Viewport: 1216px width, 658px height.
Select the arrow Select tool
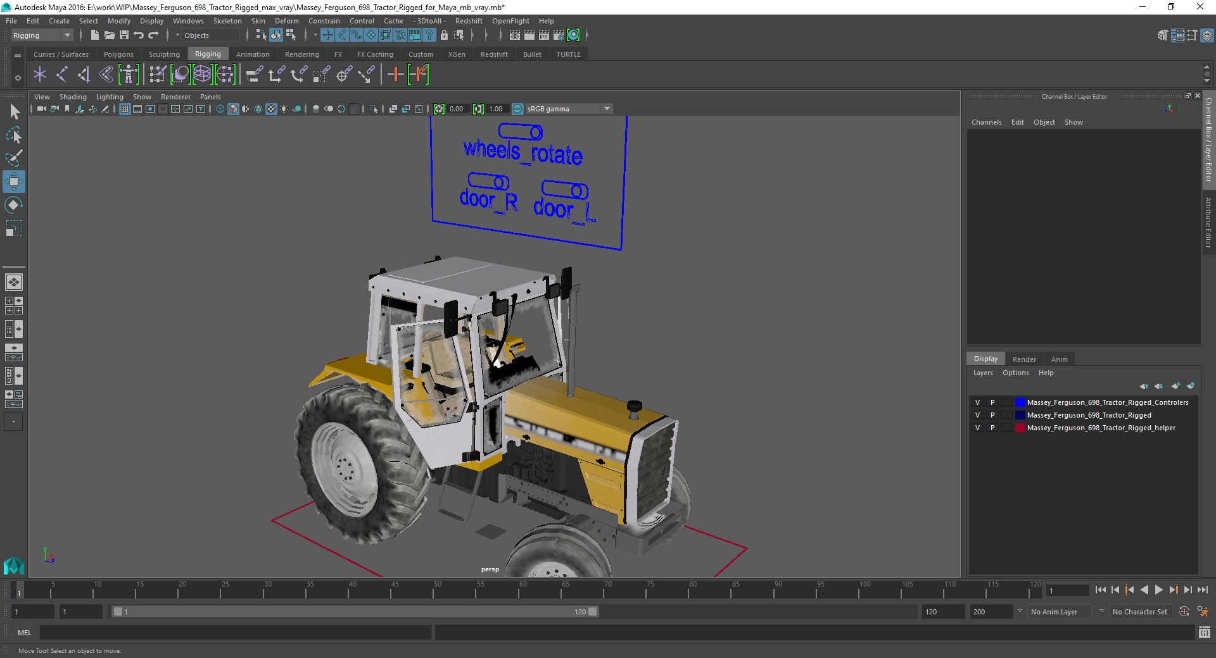click(14, 112)
